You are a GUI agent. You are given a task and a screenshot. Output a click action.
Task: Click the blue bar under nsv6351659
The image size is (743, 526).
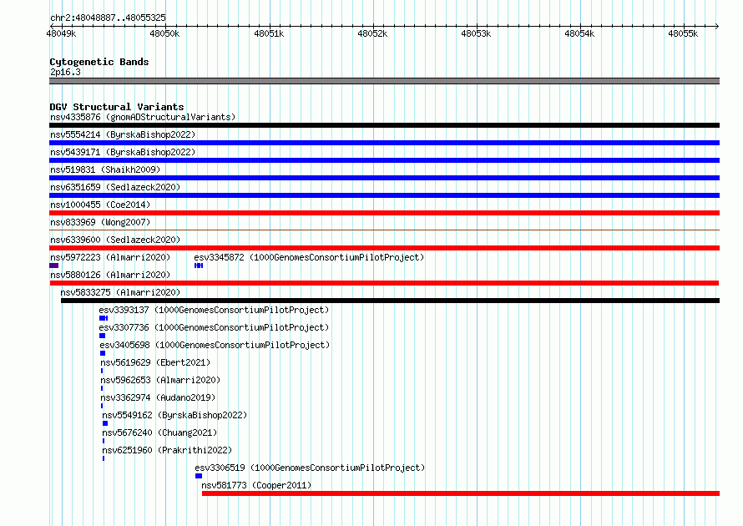tap(384, 195)
